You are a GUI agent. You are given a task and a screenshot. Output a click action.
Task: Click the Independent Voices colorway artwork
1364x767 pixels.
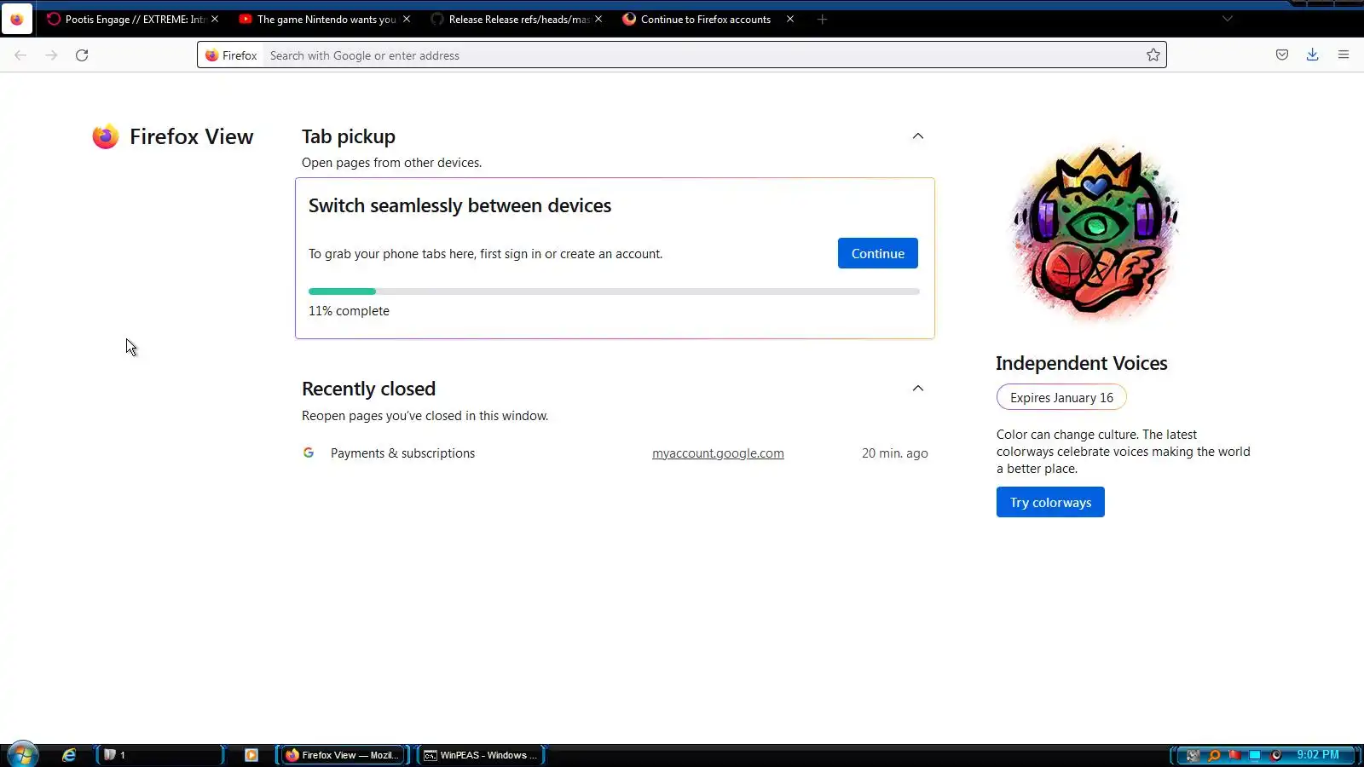(1095, 232)
